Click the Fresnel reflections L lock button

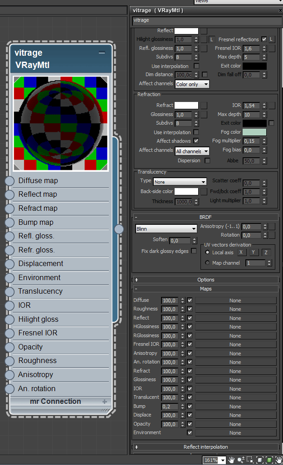coord(271,39)
